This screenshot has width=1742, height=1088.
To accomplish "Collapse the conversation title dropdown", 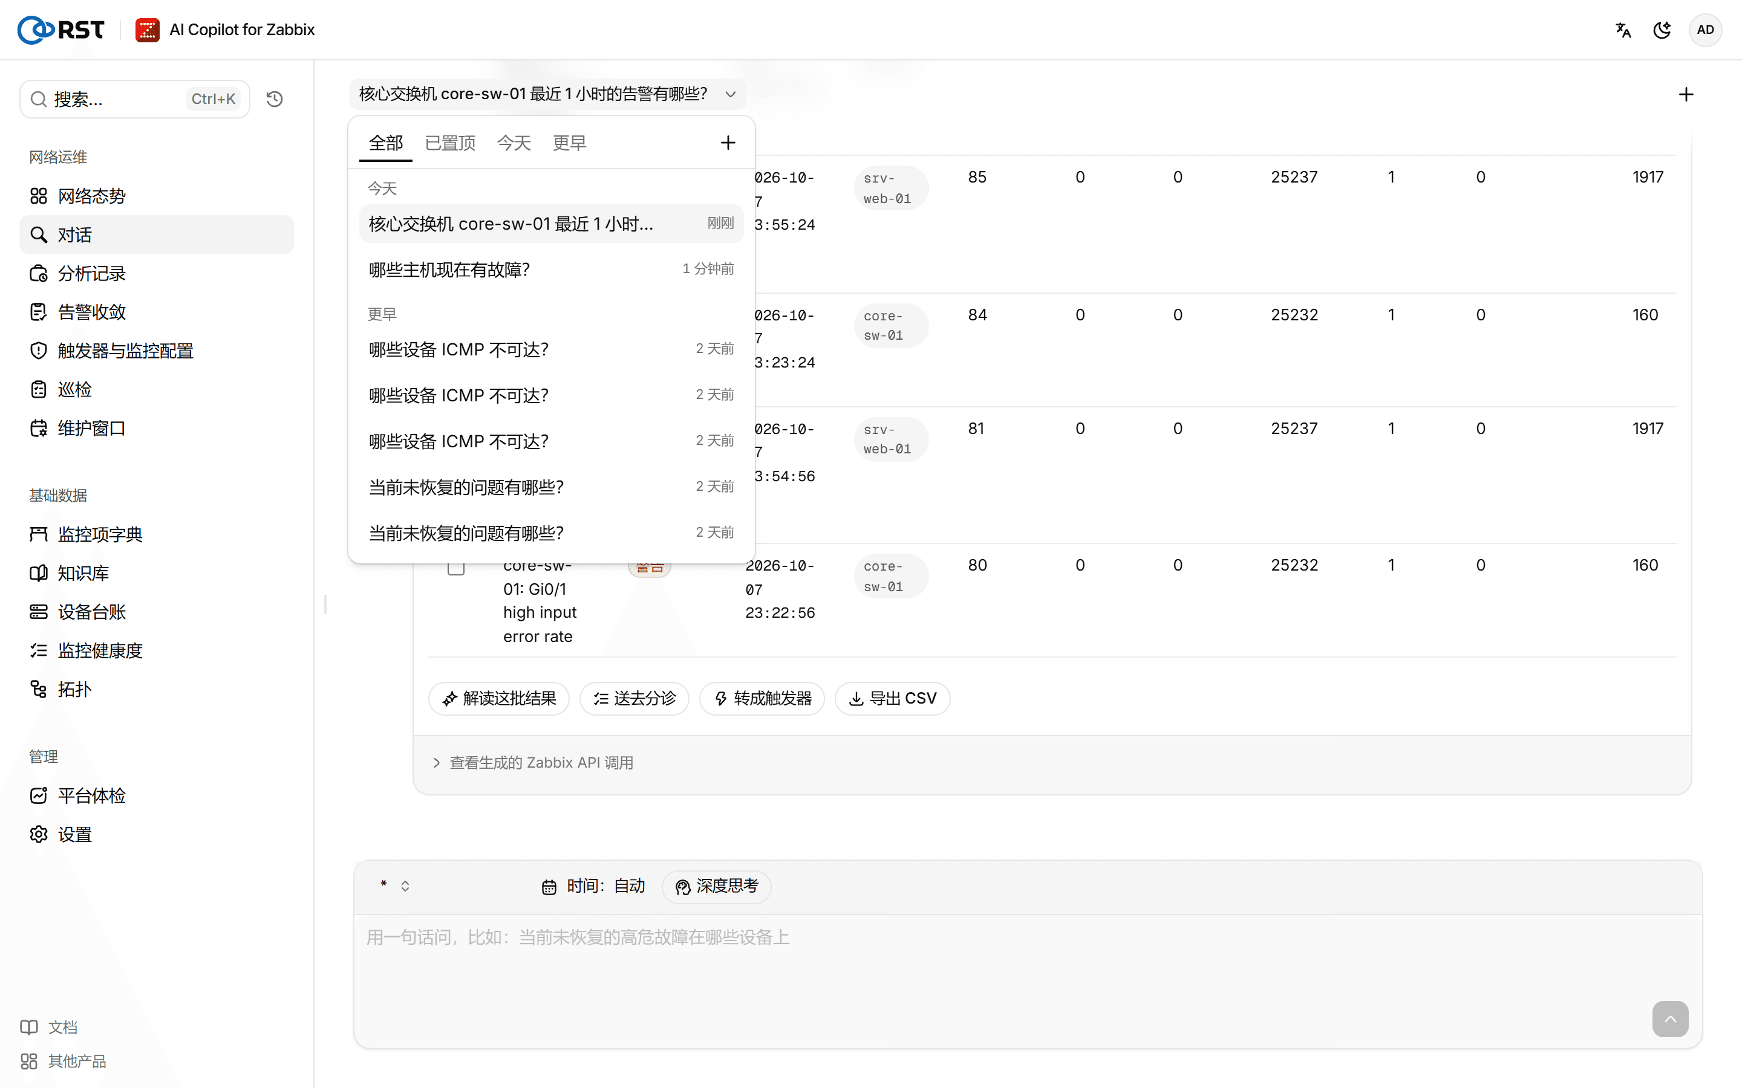I will tap(548, 94).
